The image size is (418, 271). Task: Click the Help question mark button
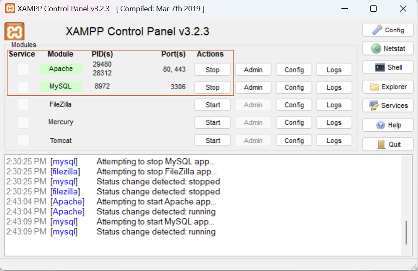pyautogui.click(x=388, y=125)
